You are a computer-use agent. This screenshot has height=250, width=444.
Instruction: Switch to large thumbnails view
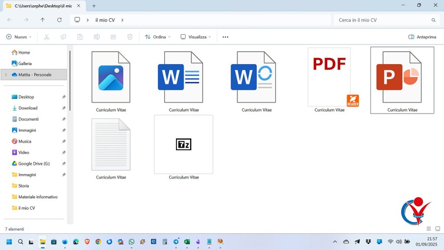tap(437, 229)
